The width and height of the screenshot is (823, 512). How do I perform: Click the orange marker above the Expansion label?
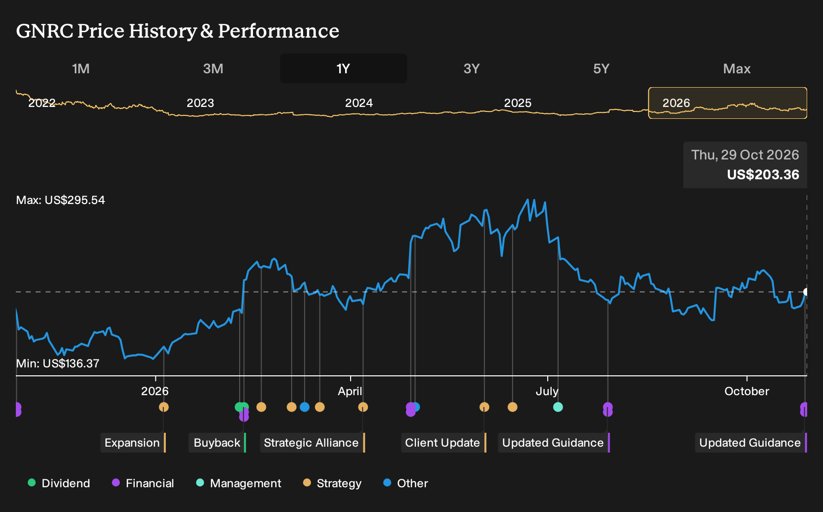164,407
